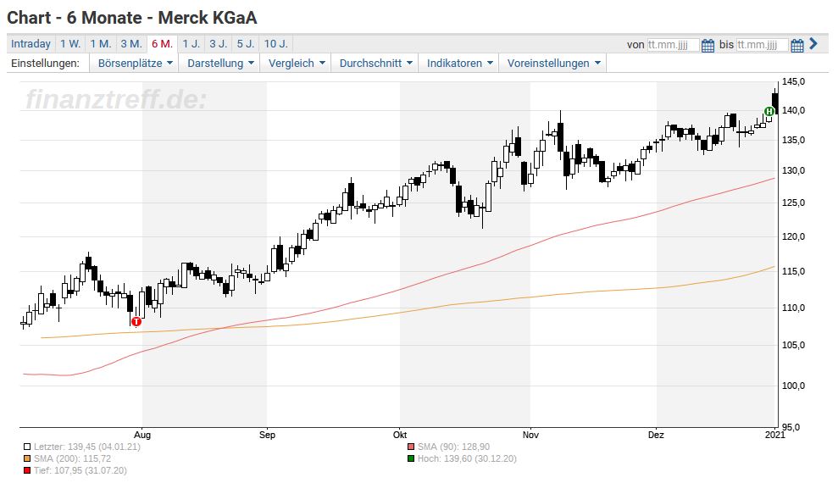Click the green Hoch legend swatch
Viewport: 838px width, 483px height.
click(x=410, y=458)
